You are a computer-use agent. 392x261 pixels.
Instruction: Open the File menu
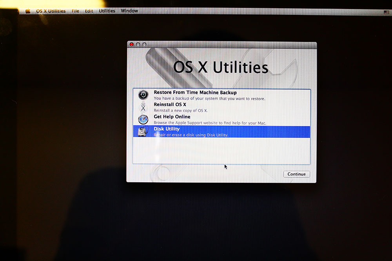(x=75, y=11)
